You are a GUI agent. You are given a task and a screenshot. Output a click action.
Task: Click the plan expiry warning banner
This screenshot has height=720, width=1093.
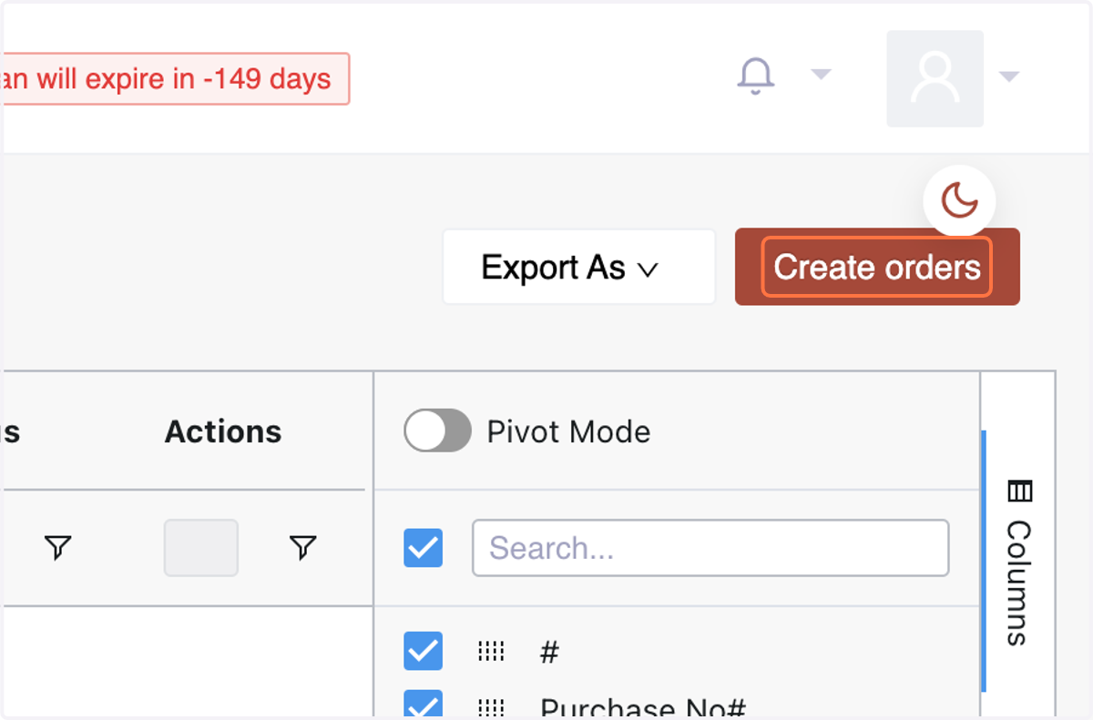pos(176,79)
